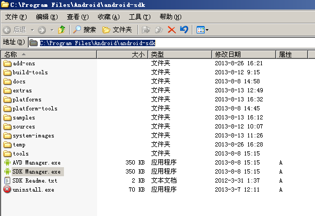The height and width of the screenshot is (216, 315).
Task: Click the Forward arrow icon
Action: coord(42,30)
